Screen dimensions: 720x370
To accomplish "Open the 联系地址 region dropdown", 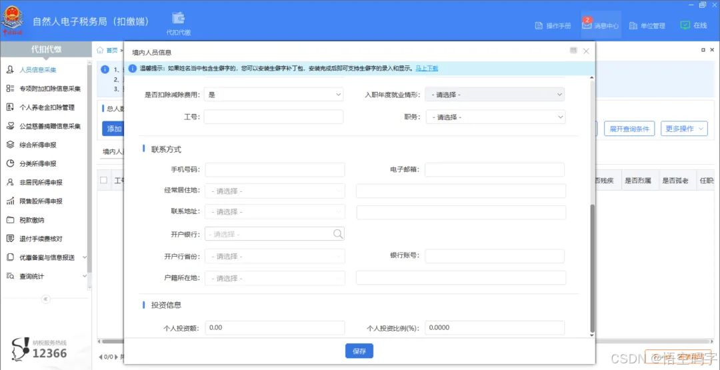I will [x=275, y=212].
